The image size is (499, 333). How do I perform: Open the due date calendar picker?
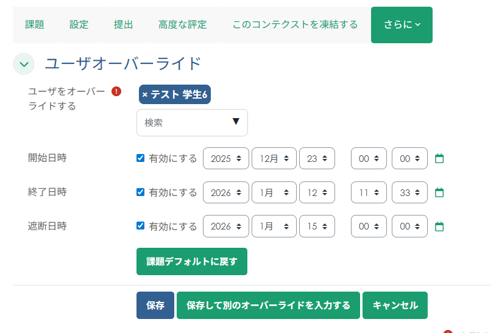pos(439,192)
